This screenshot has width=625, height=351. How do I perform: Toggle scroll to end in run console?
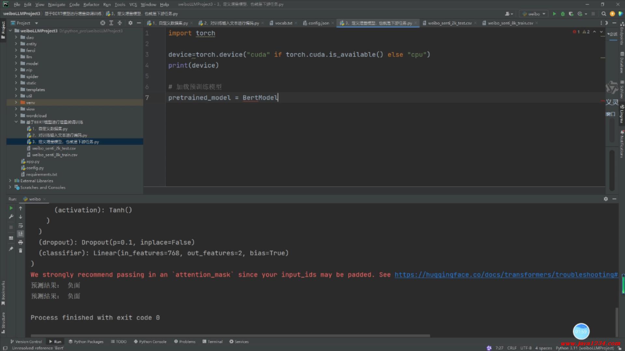point(21,234)
